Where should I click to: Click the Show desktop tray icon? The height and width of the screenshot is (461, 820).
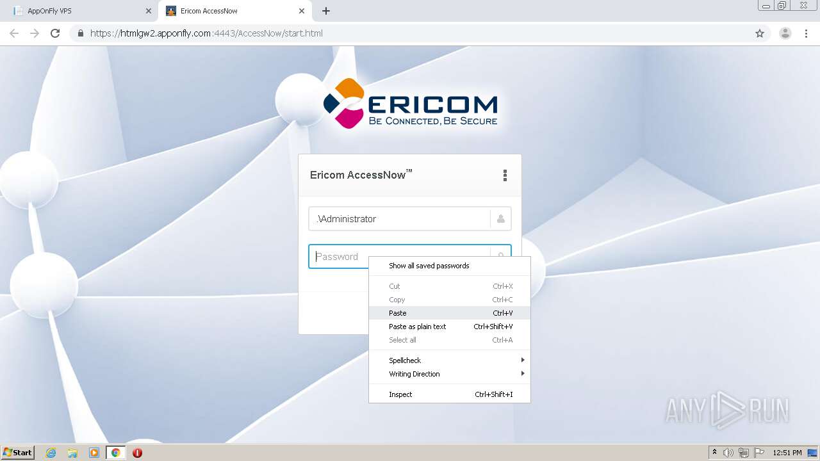click(x=812, y=453)
